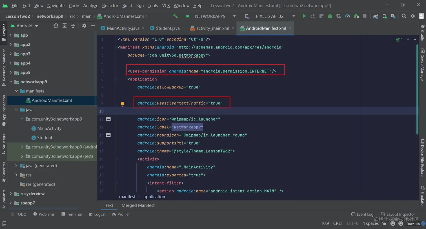
Task: Expand the app module
Action: tap(11, 35)
